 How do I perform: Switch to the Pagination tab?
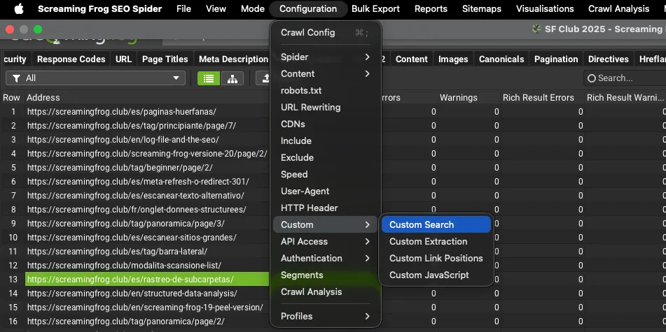click(556, 59)
